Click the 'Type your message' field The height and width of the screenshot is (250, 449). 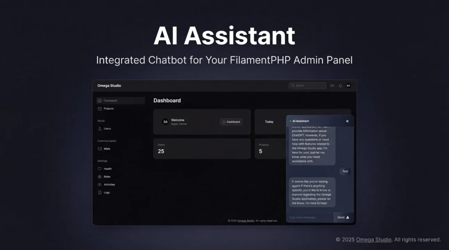306,217
